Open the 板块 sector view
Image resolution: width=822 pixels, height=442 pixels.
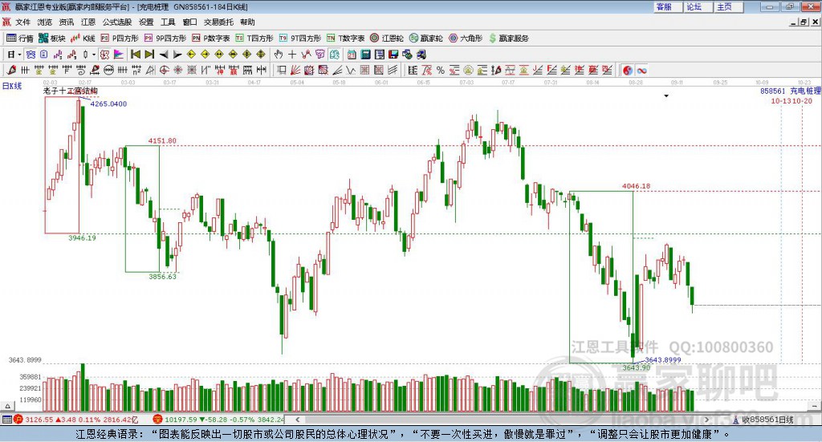click(51, 39)
